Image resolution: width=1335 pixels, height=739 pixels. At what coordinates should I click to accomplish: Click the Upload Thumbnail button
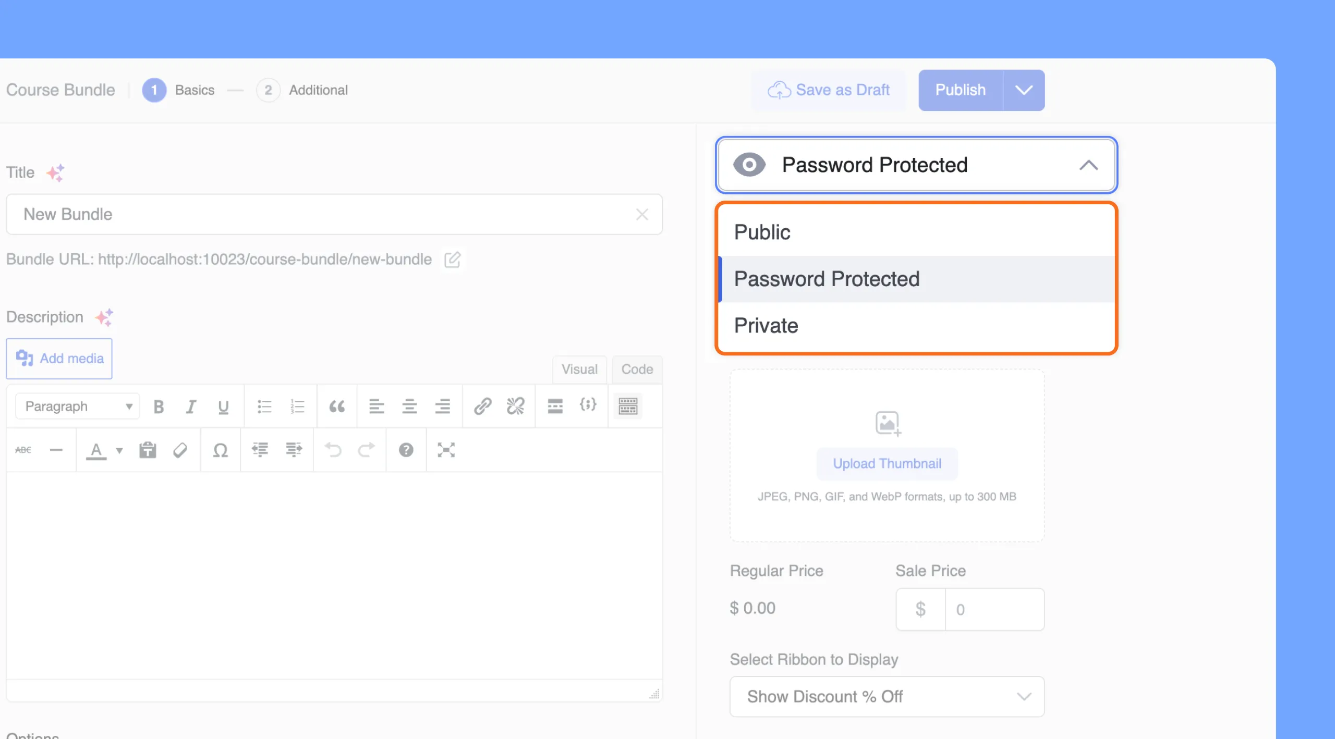point(887,464)
